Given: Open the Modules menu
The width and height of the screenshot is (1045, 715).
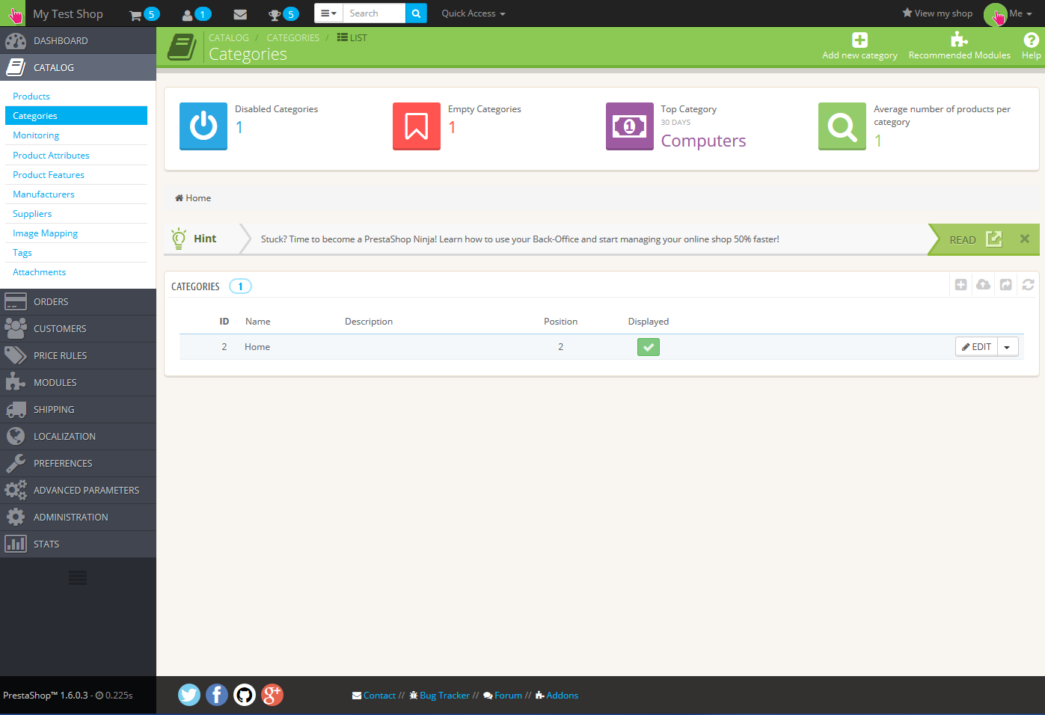Looking at the screenshot, I should (78, 382).
